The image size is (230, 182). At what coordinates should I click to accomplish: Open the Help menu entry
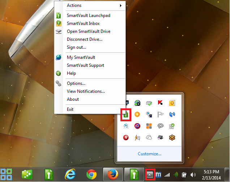(90, 73)
